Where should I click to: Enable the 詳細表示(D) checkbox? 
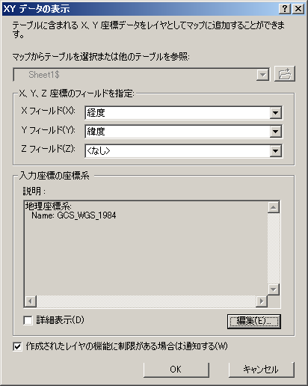click(28, 320)
